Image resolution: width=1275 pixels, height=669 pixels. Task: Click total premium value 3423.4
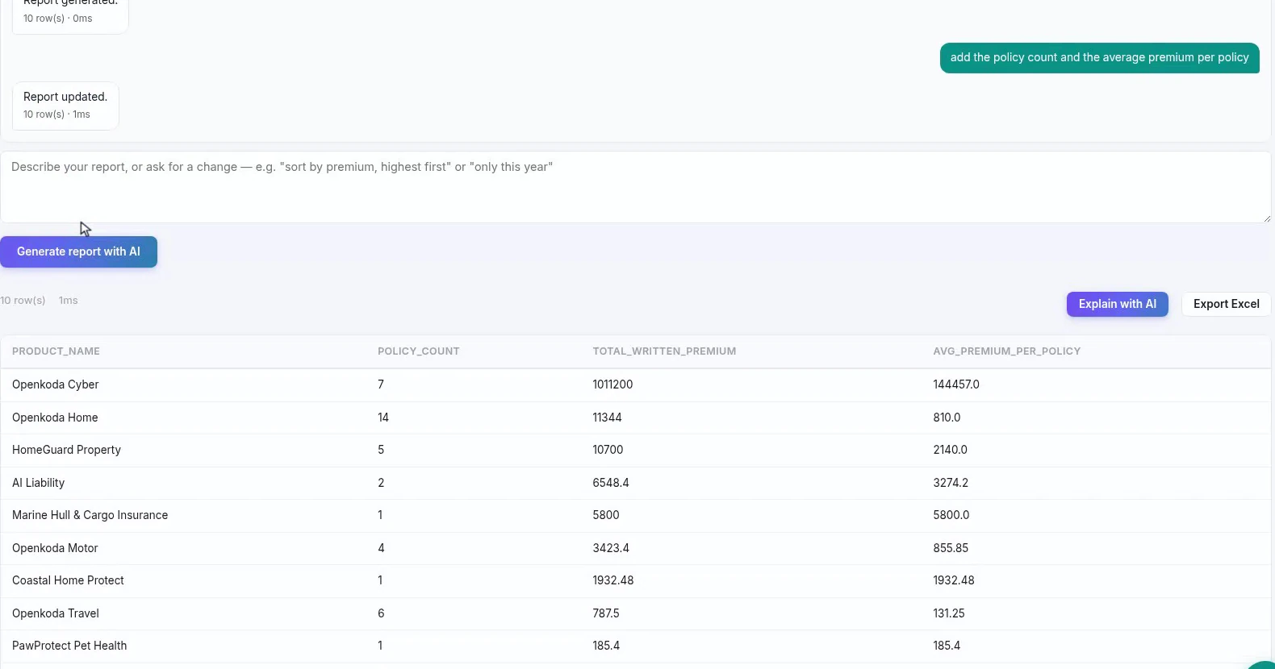point(611,548)
